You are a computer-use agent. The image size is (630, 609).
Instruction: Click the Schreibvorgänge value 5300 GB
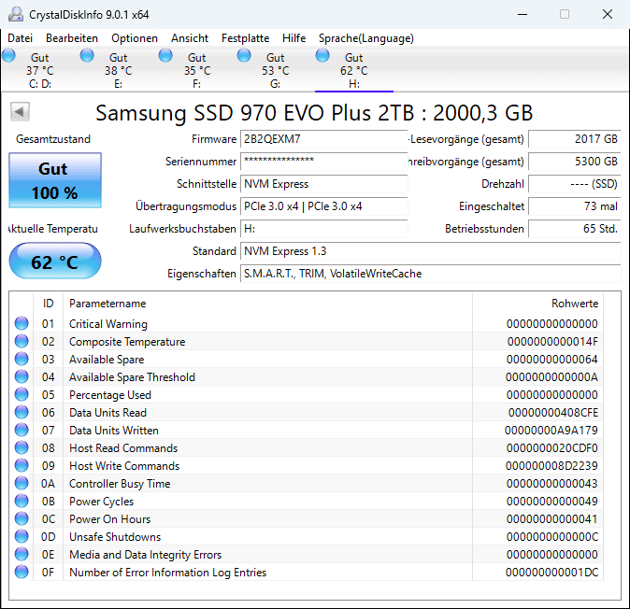point(575,162)
